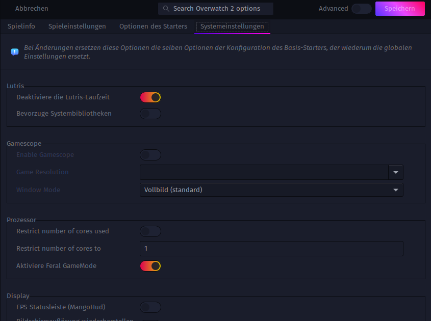Click the blue info notice icon

(x=15, y=52)
